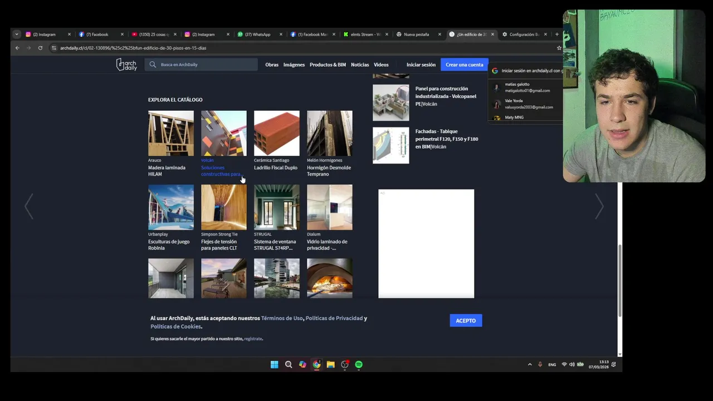The width and height of the screenshot is (713, 401).
Task: Open Spotify from the taskbar
Action: tap(359, 365)
